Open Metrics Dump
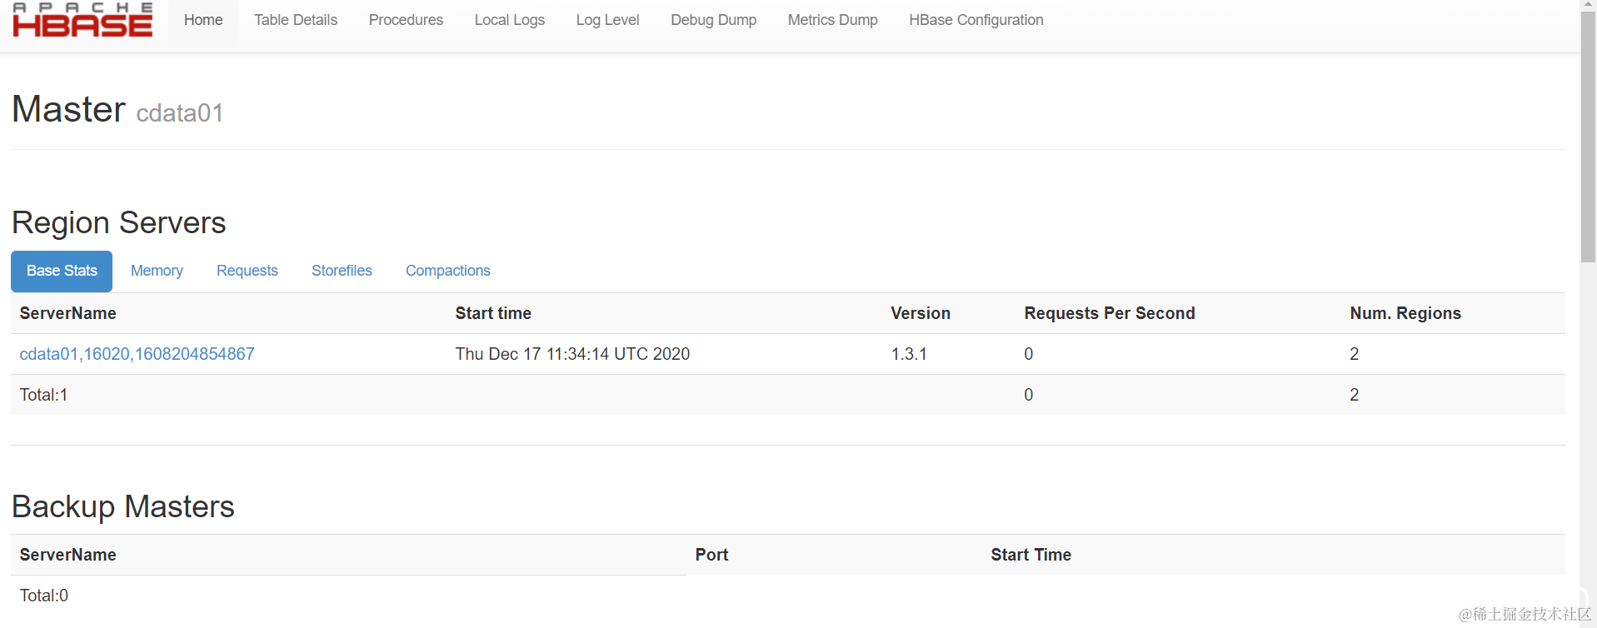Viewport: 1597px width, 628px height. [x=833, y=20]
